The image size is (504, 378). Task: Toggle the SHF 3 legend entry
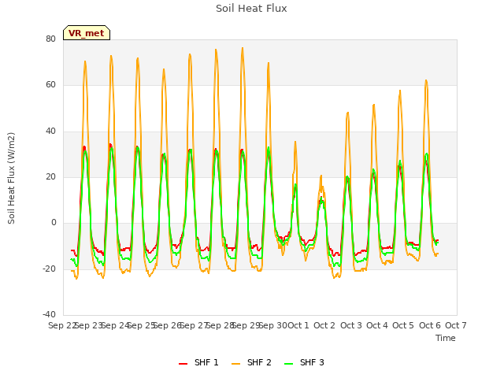coord(304,362)
